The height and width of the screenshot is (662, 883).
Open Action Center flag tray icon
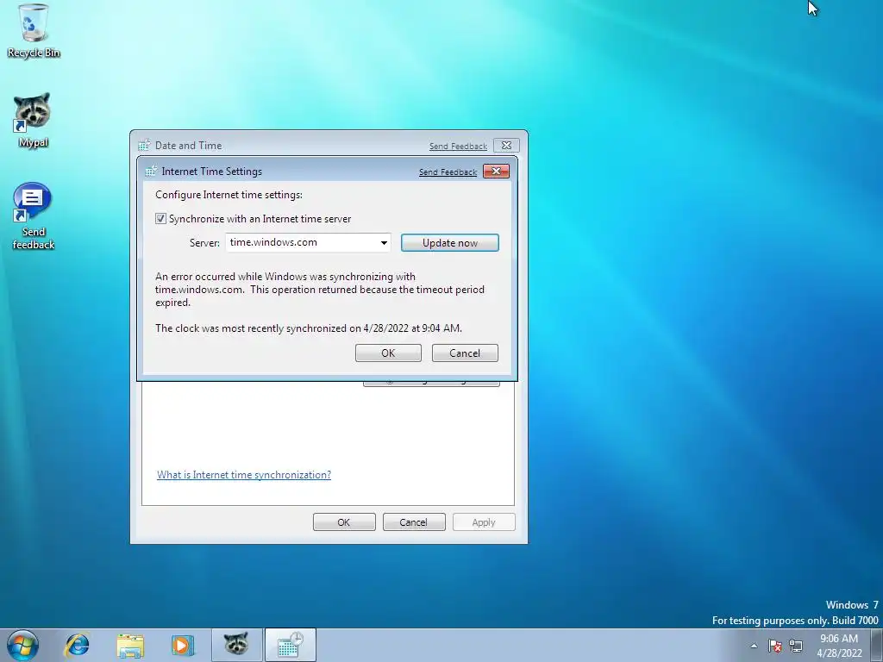pos(775,646)
